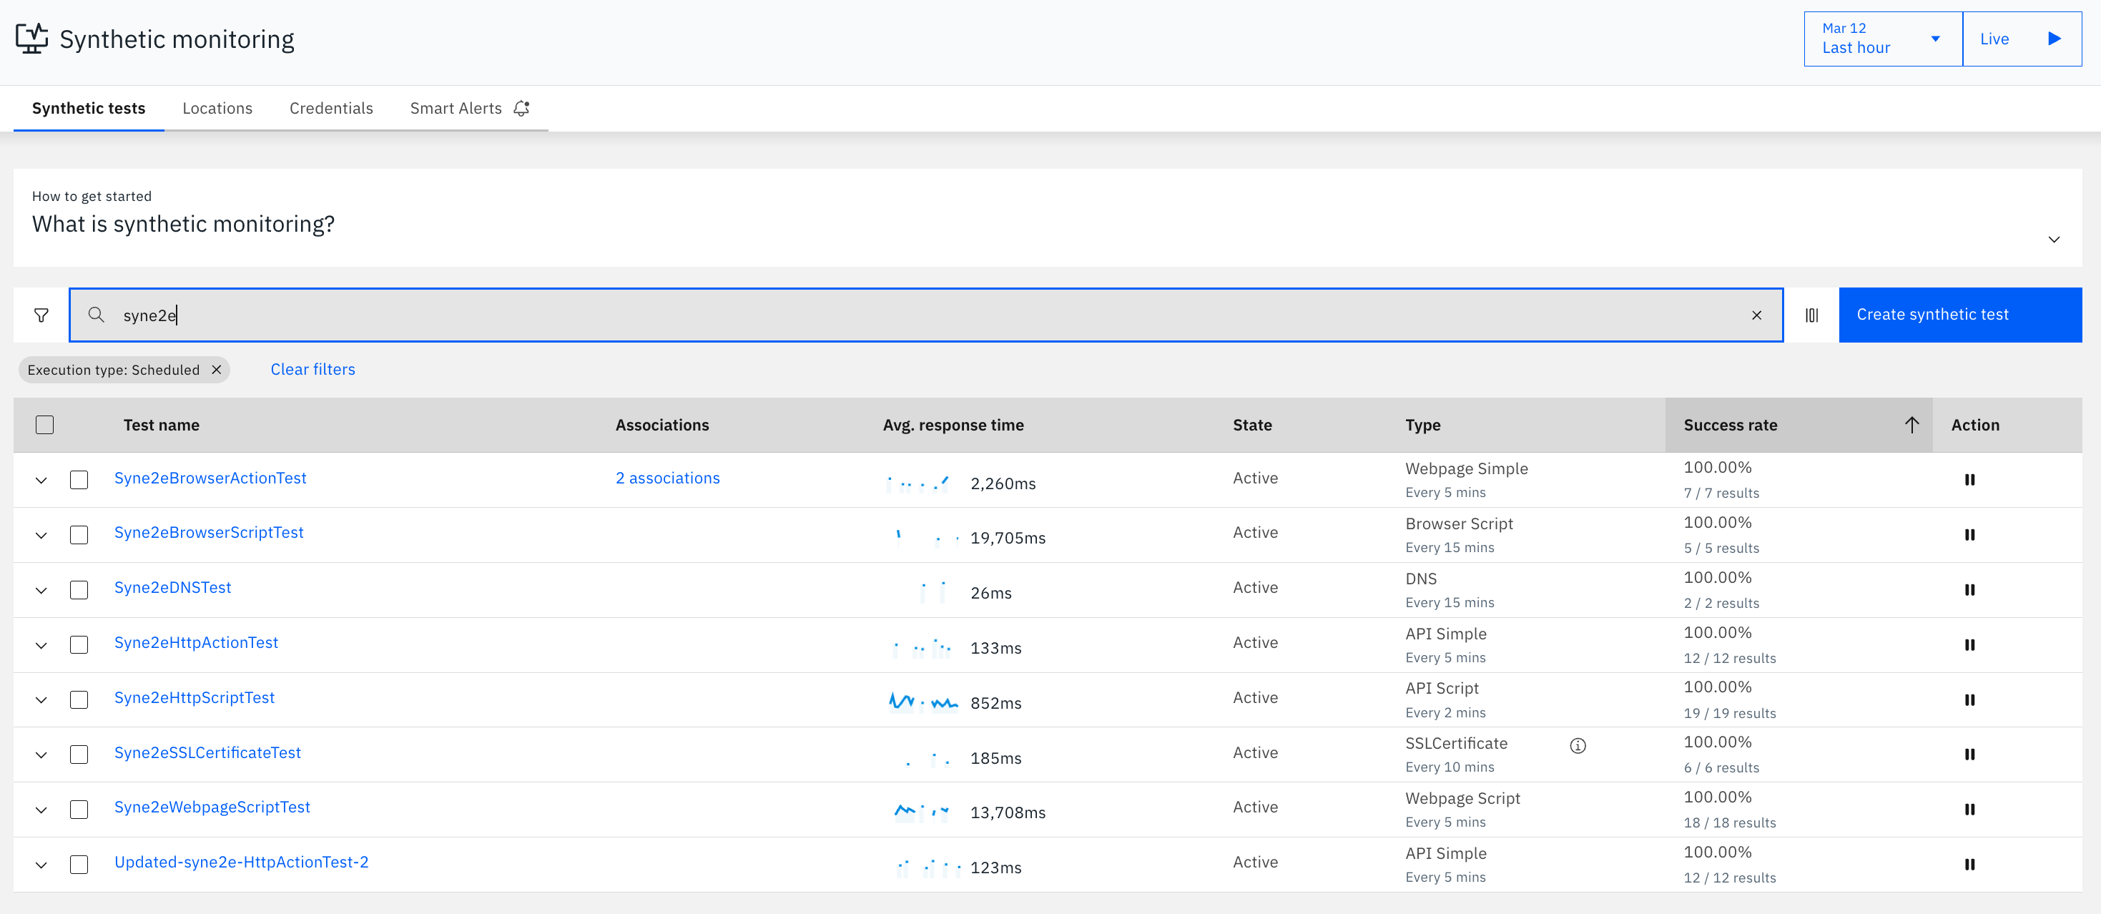
Task: Open the Syne2eWebpageScriptTest link
Action: (x=212, y=807)
